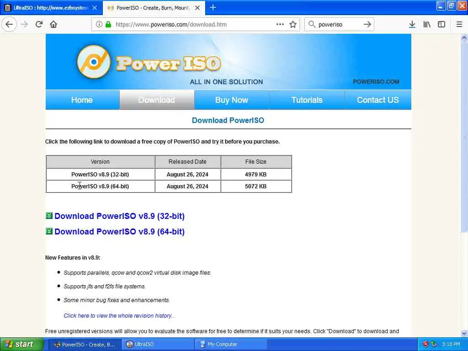Click the search magnifier icon
This screenshot has height=351, width=468.
pos(312,24)
